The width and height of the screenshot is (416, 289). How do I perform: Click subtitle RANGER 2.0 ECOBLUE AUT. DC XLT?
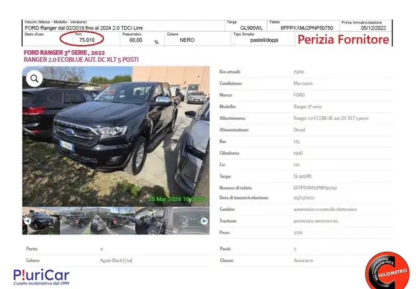point(81,60)
